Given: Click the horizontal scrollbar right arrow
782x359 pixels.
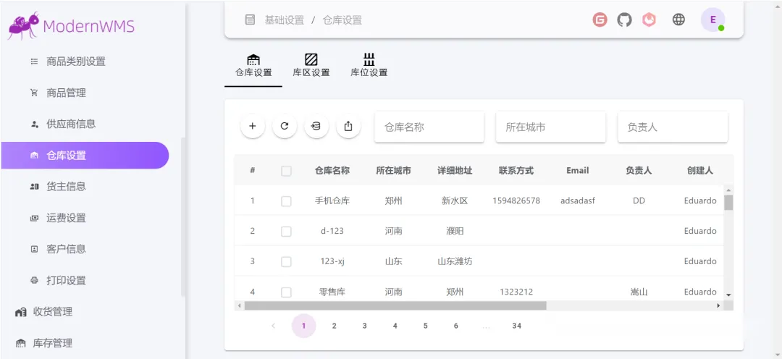Looking at the screenshot, I should [718, 305].
